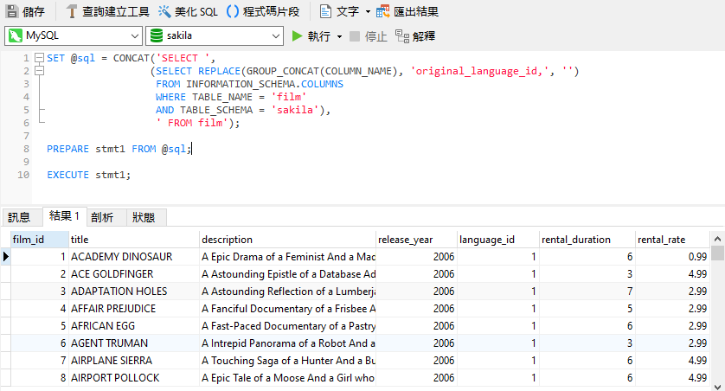Image resolution: width=725 pixels, height=391 pixels.
Task: Click the 文字 text icon
Action: (325, 11)
